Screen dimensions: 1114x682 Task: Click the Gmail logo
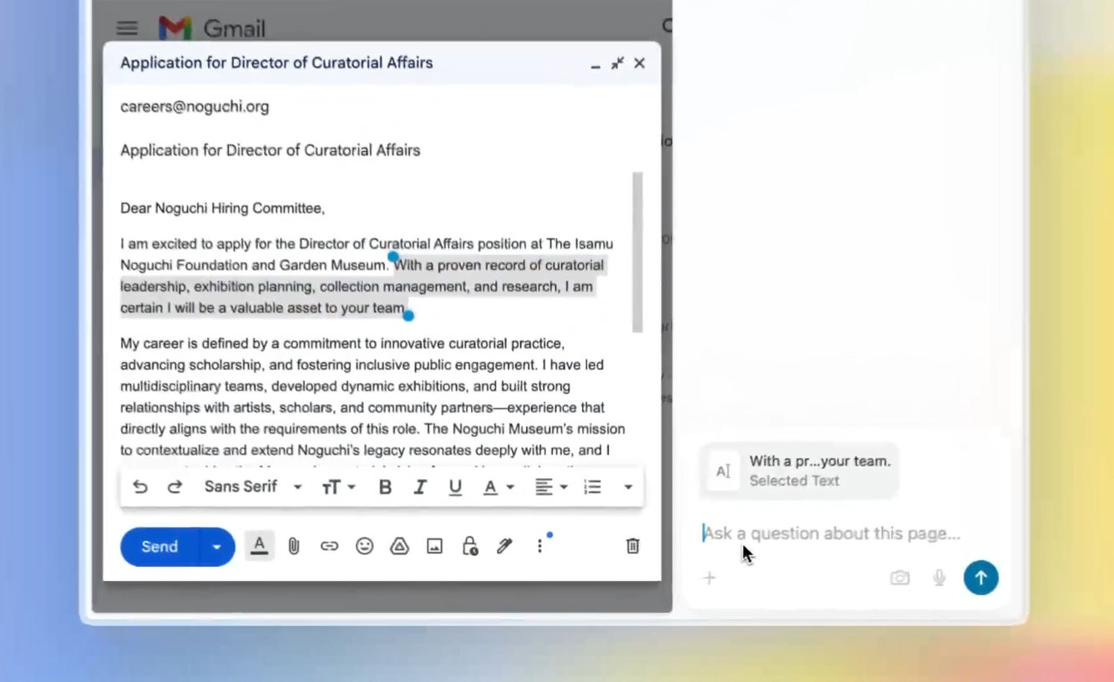click(212, 28)
